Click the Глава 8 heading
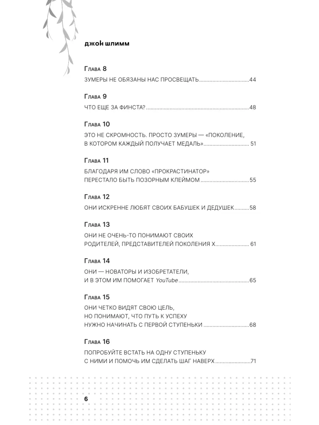 95,69
